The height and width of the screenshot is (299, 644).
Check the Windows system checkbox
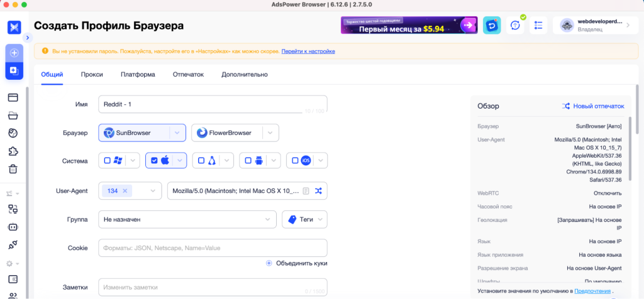tap(107, 161)
